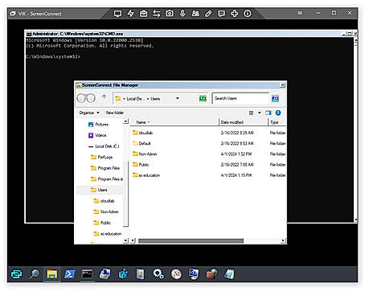The height and width of the screenshot is (296, 365).
Task: Click the Search Users input field
Action: coord(240,98)
